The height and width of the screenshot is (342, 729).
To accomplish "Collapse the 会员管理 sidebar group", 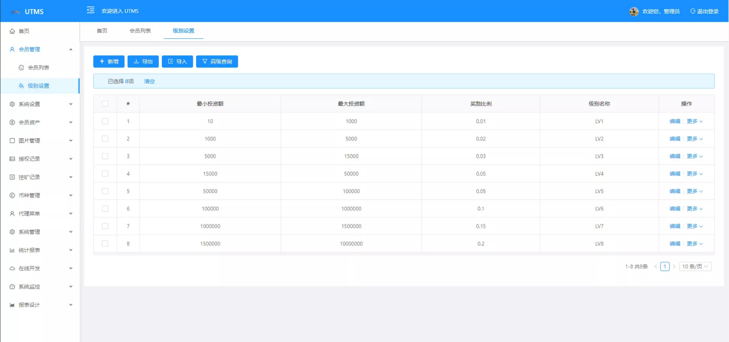I will (x=70, y=49).
